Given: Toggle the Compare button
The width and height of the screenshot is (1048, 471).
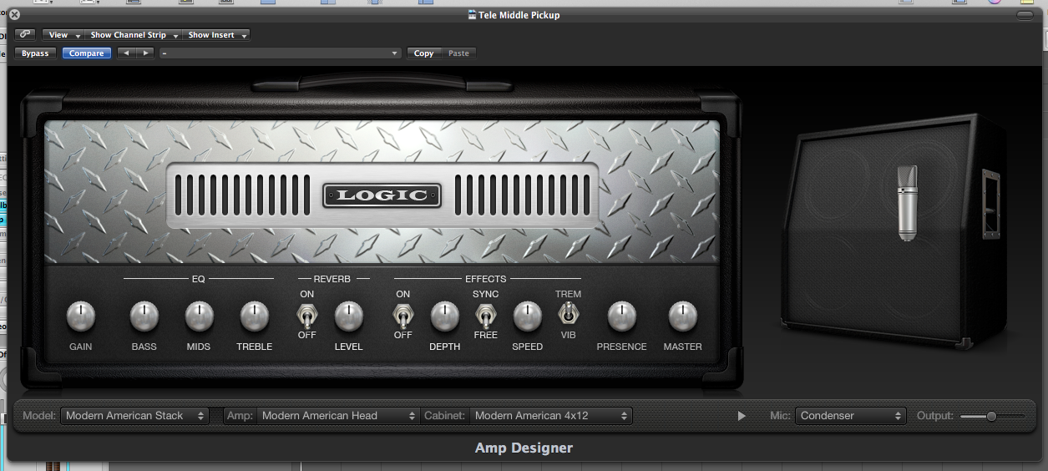Looking at the screenshot, I should pyautogui.click(x=86, y=53).
